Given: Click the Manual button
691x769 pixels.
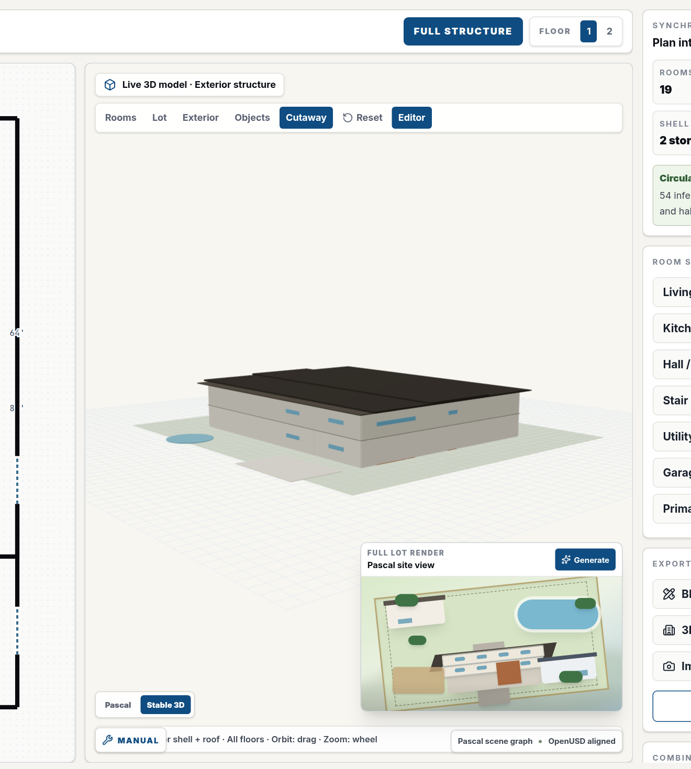Looking at the screenshot, I should tap(131, 740).
